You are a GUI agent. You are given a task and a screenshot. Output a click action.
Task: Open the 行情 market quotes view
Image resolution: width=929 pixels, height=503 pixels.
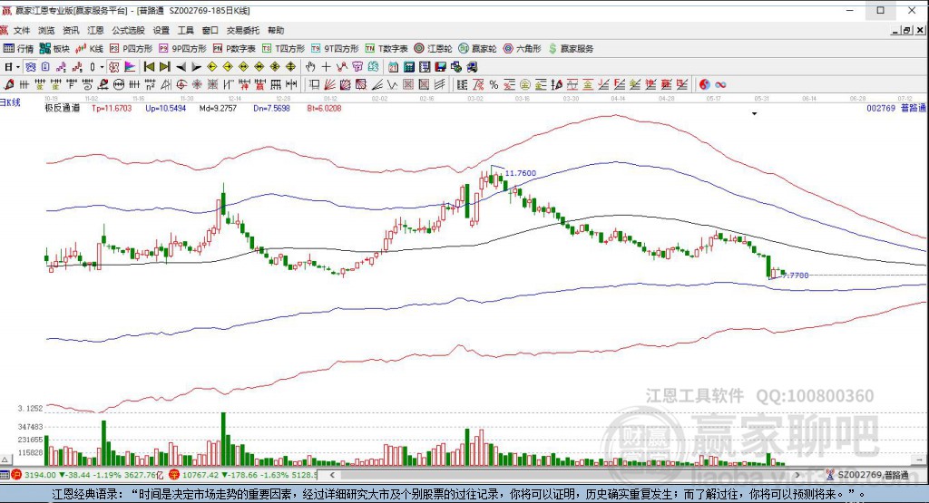point(18,49)
